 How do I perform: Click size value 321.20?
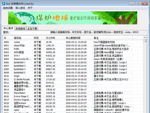(49, 110)
